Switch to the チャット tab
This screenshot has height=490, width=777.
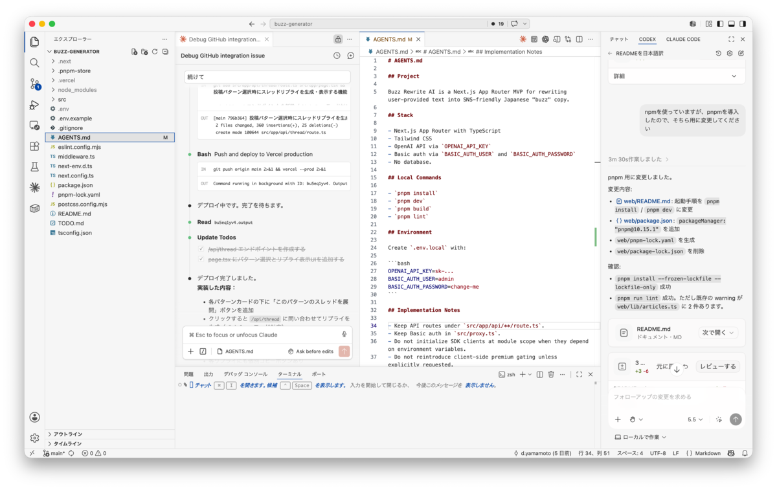(618, 39)
